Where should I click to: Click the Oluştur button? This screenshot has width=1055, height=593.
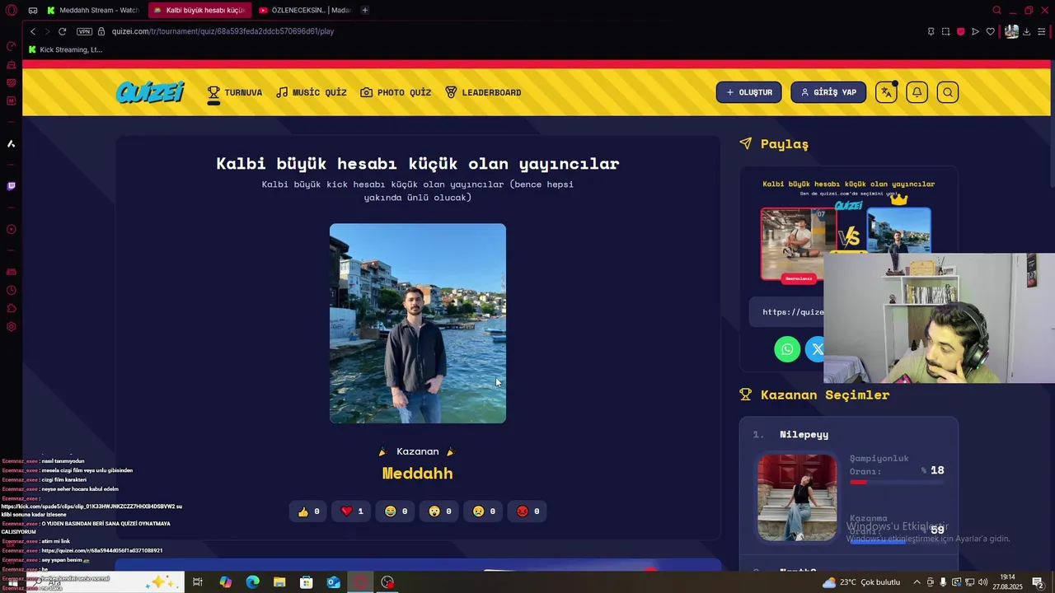coord(748,92)
